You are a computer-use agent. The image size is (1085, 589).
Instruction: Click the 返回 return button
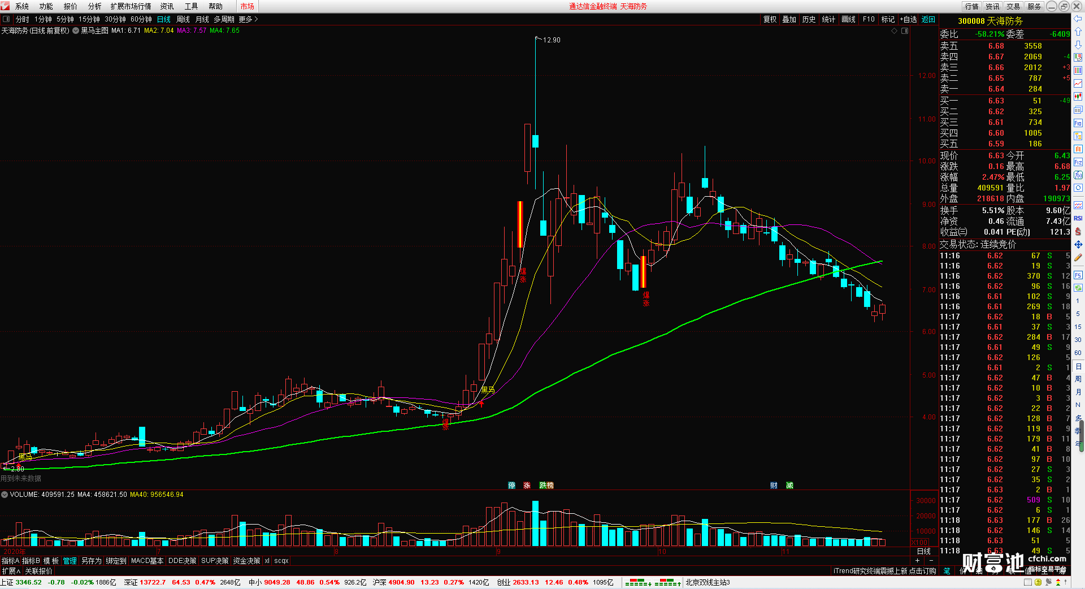click(x=928, y=19)
